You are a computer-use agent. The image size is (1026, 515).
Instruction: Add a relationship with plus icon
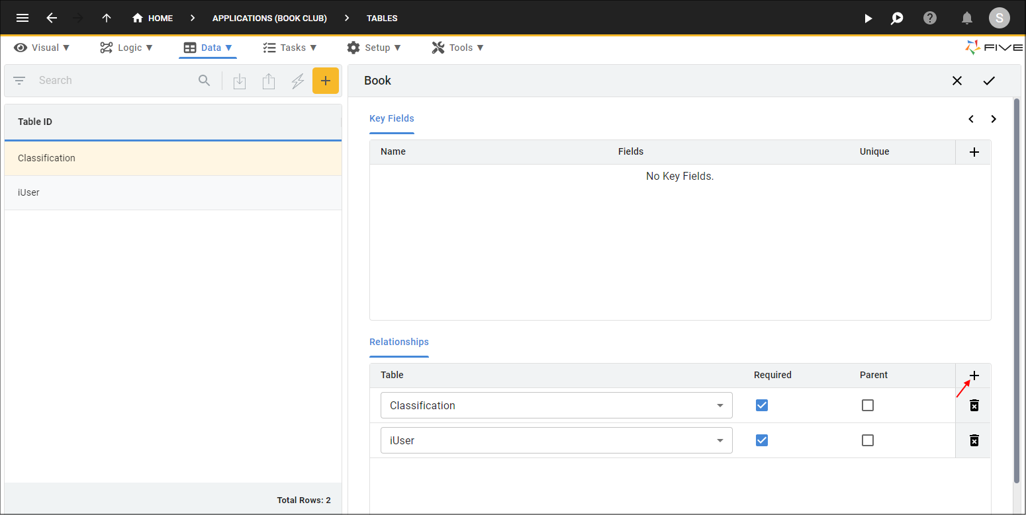pyautogui.click(x=974, y=376)
